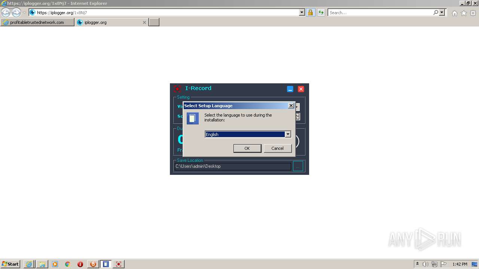Close the iplogger.org tab
This screenshot has height=269, width=479.
(x=144, y=22)
